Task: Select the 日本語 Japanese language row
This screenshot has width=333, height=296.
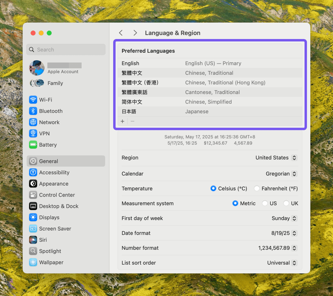Action: pos(209,112)
